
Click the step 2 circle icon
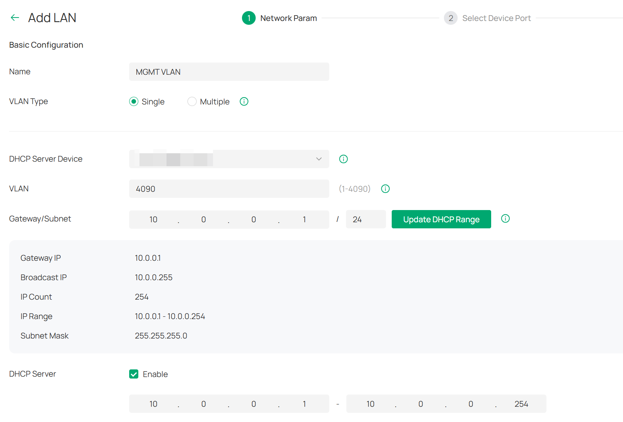[450, 18]
